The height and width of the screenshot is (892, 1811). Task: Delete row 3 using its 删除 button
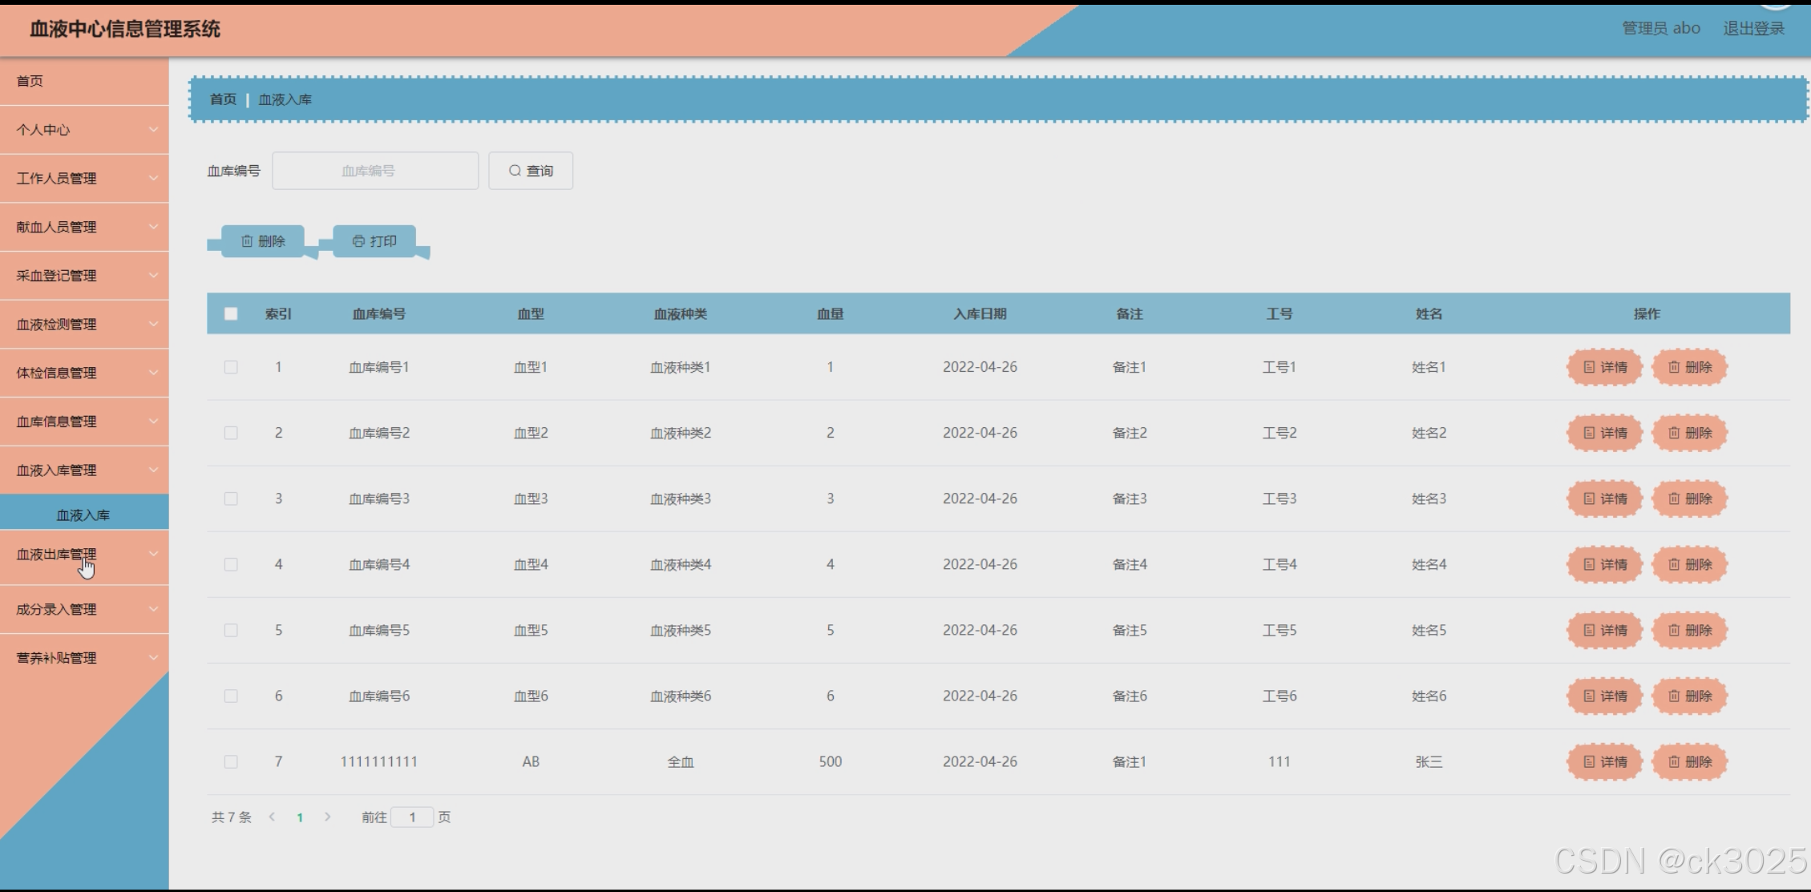click(1689, 498)
